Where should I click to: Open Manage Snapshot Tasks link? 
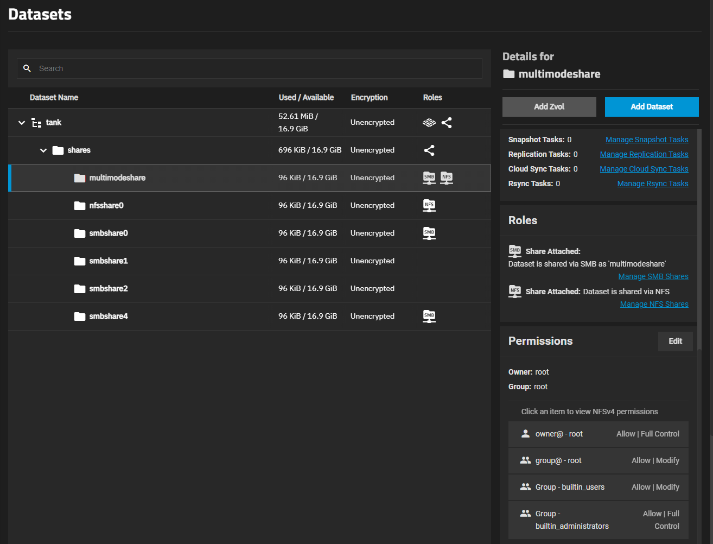tap(647, 140)
